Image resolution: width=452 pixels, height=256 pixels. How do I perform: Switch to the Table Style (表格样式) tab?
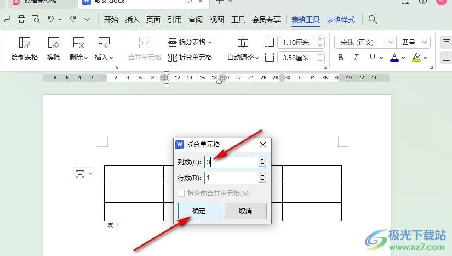341,20
